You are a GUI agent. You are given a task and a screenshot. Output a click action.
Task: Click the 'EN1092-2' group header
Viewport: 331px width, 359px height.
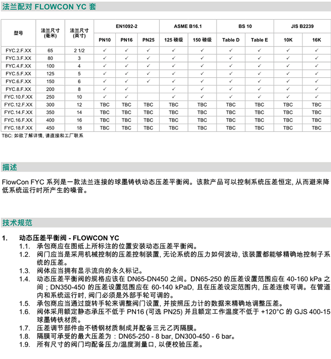[x=126, y=26]
